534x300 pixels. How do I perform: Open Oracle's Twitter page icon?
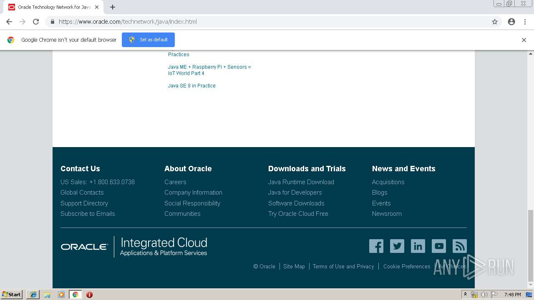[x=397, y=246]
